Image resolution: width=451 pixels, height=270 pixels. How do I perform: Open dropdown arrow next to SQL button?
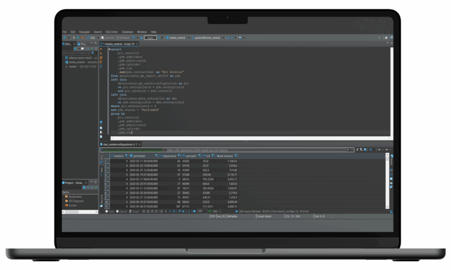[x=98, y=38]
